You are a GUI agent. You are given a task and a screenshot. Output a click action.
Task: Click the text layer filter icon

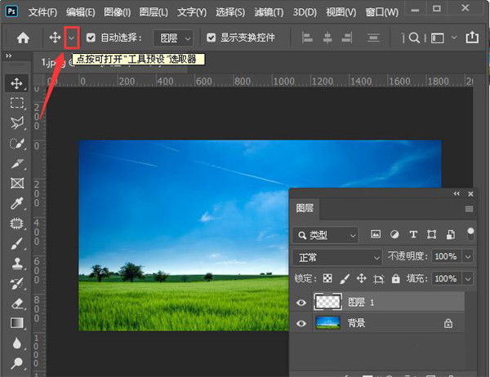(x=413, y=234)
